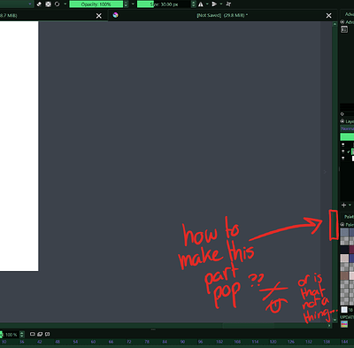Click the timeline frame marker 72

(x=129, y=342)
